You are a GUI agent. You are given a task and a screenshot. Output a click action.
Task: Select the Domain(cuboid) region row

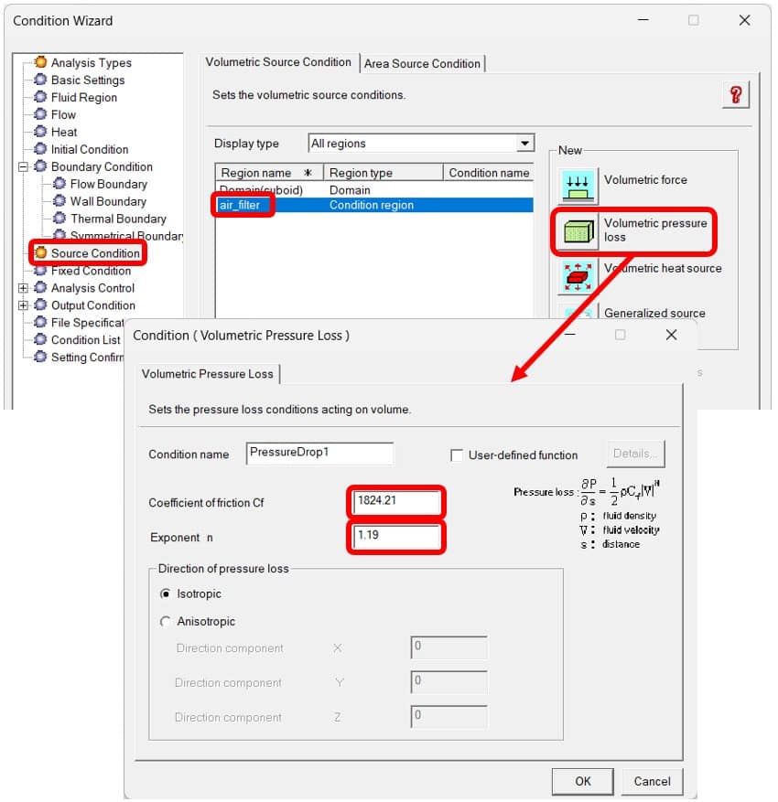(x=374, y=190)
